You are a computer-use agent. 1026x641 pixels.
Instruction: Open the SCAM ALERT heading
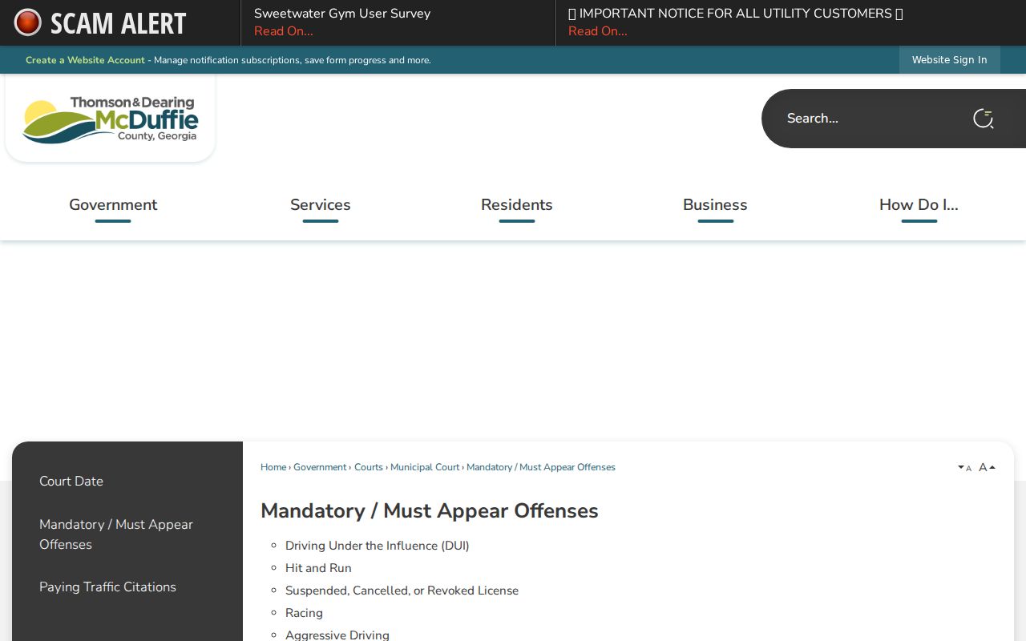click(119, 23)
